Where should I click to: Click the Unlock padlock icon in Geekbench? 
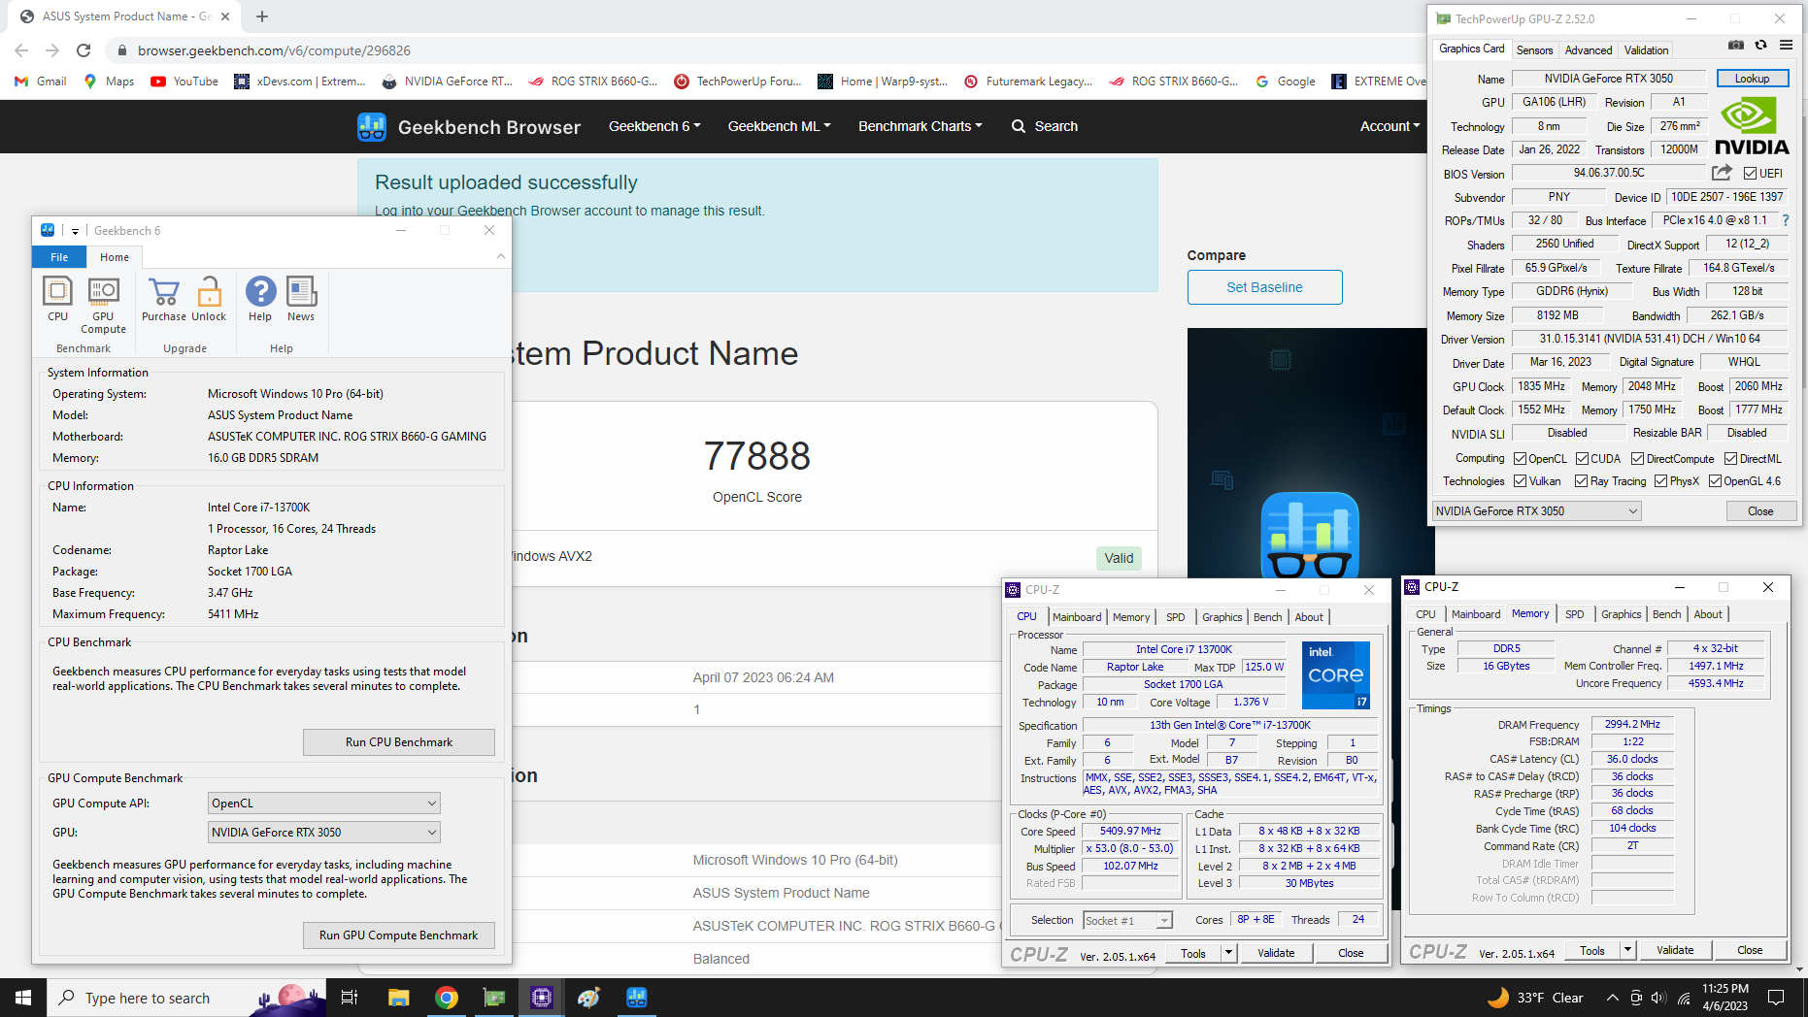point(209,300)
